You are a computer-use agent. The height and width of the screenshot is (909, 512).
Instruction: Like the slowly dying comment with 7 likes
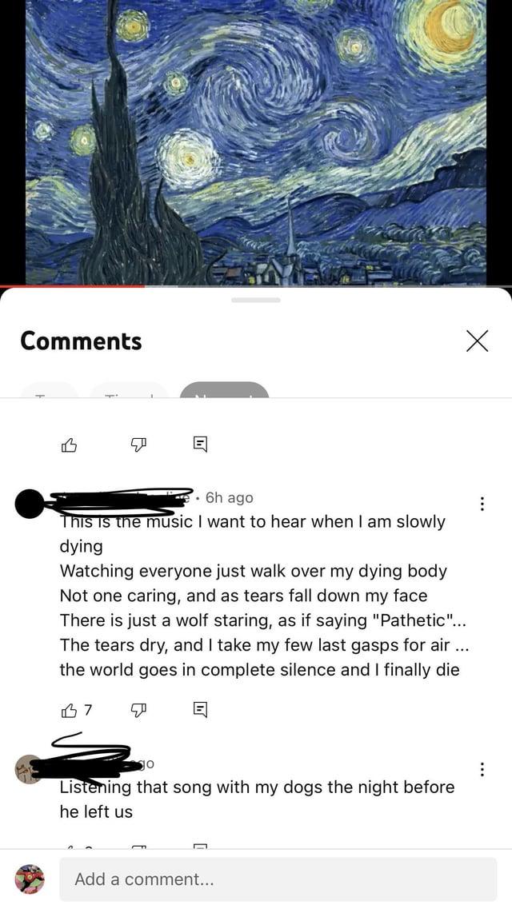point(69,710)
